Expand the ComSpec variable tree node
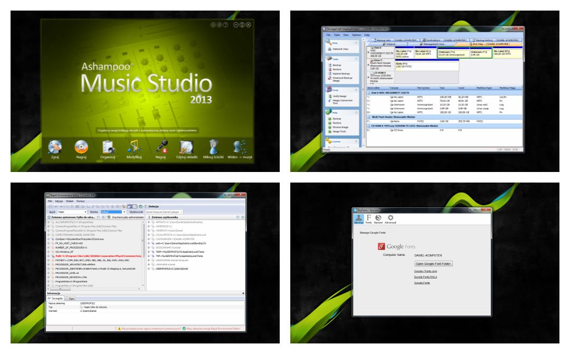570x354 pixels. click(x=49, y=239)
